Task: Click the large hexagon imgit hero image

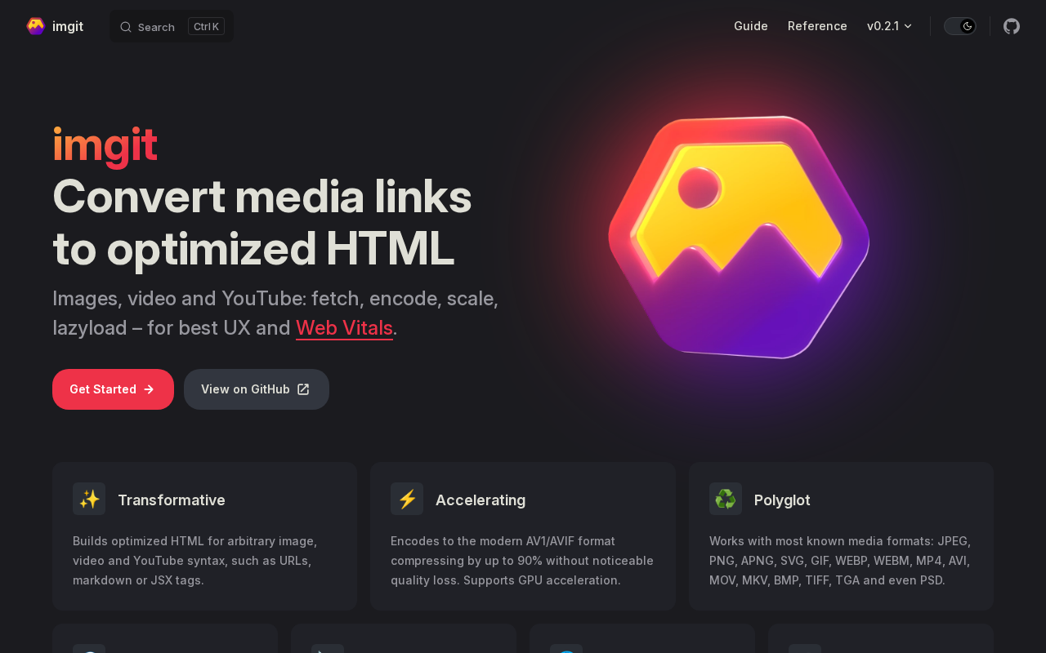Action: pyautogui.click(x=739, y=237)
